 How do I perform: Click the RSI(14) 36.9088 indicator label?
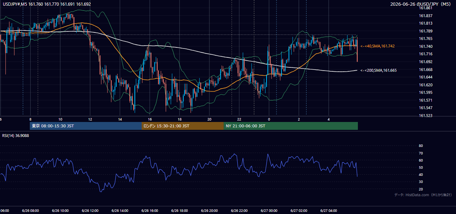point(16,136)
